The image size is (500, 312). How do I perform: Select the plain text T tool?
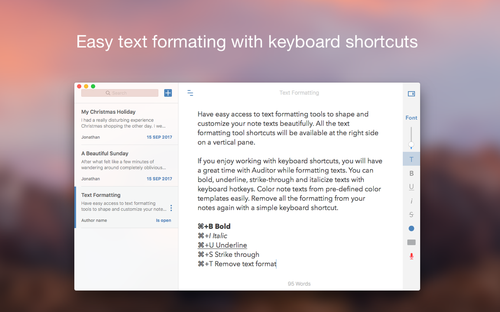pyautogui.click(x=411, y=159)
